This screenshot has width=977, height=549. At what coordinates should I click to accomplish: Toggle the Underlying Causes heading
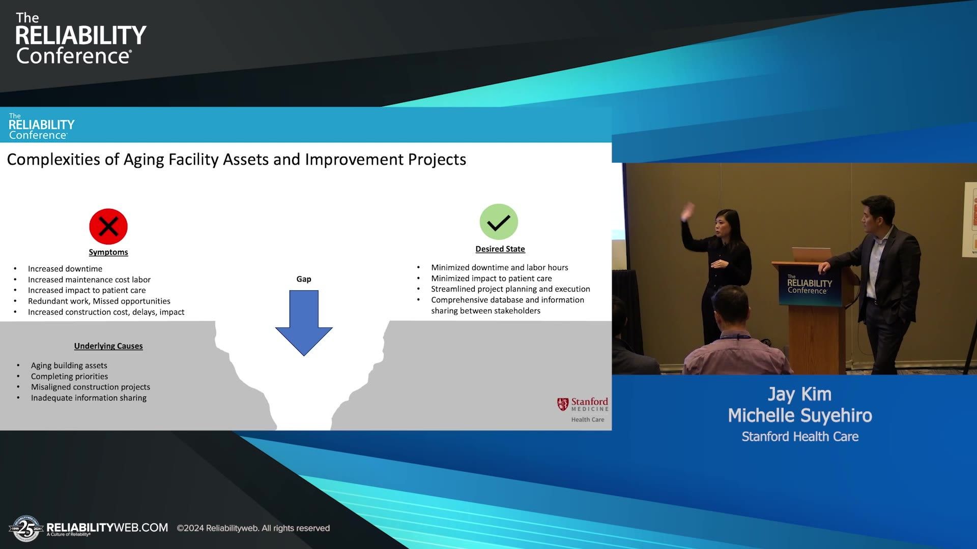[x=108, y=346]
